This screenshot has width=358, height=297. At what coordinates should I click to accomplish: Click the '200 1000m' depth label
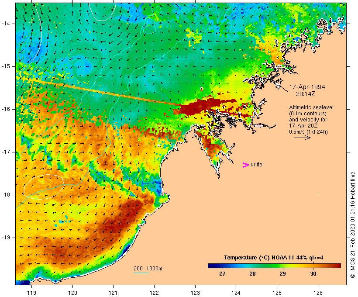(148, 269)
